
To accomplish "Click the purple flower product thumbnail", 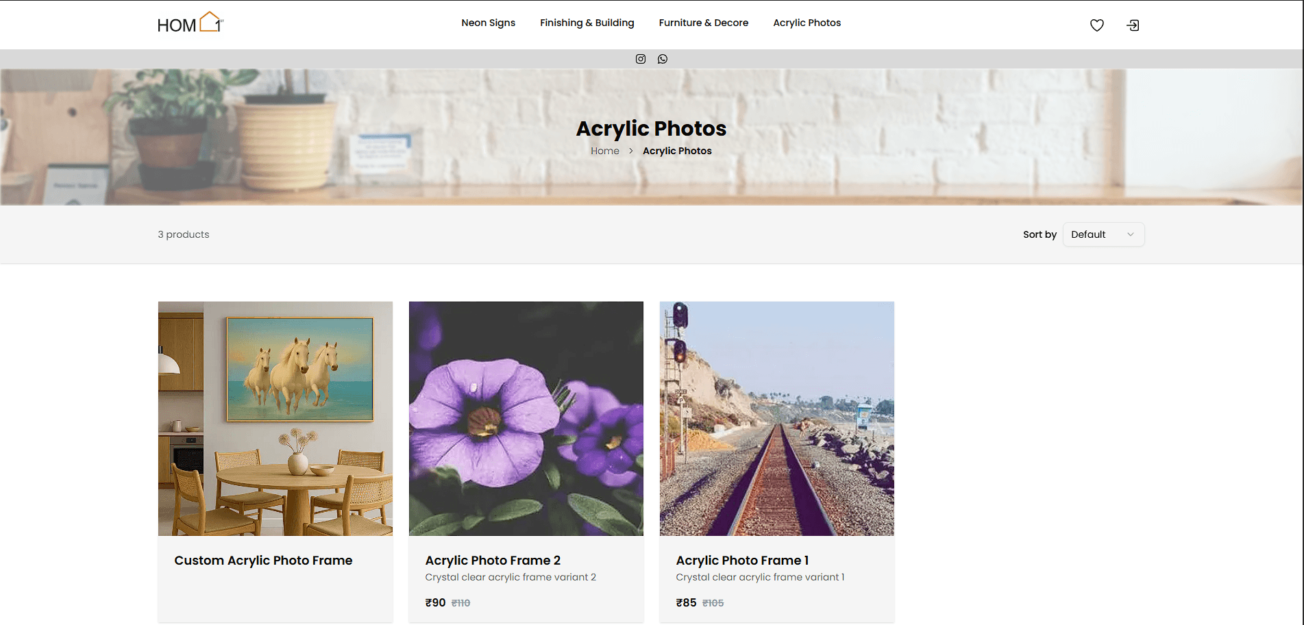I will click(526, 418).
